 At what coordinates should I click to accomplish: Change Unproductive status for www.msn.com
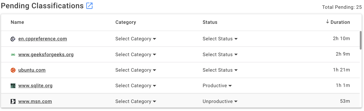(x=220, y=101)
